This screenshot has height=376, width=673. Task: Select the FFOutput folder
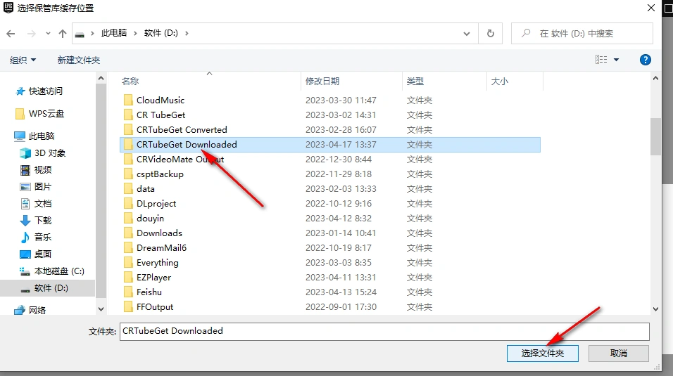[154, 307]
